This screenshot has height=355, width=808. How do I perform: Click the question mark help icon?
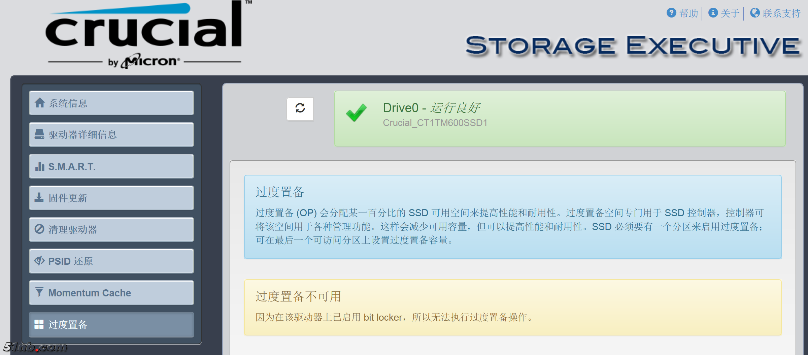coord(671,13)
